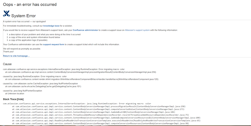Click the 'at Unknown location' text
The image size is (251, 126).
tap(15, 94)
